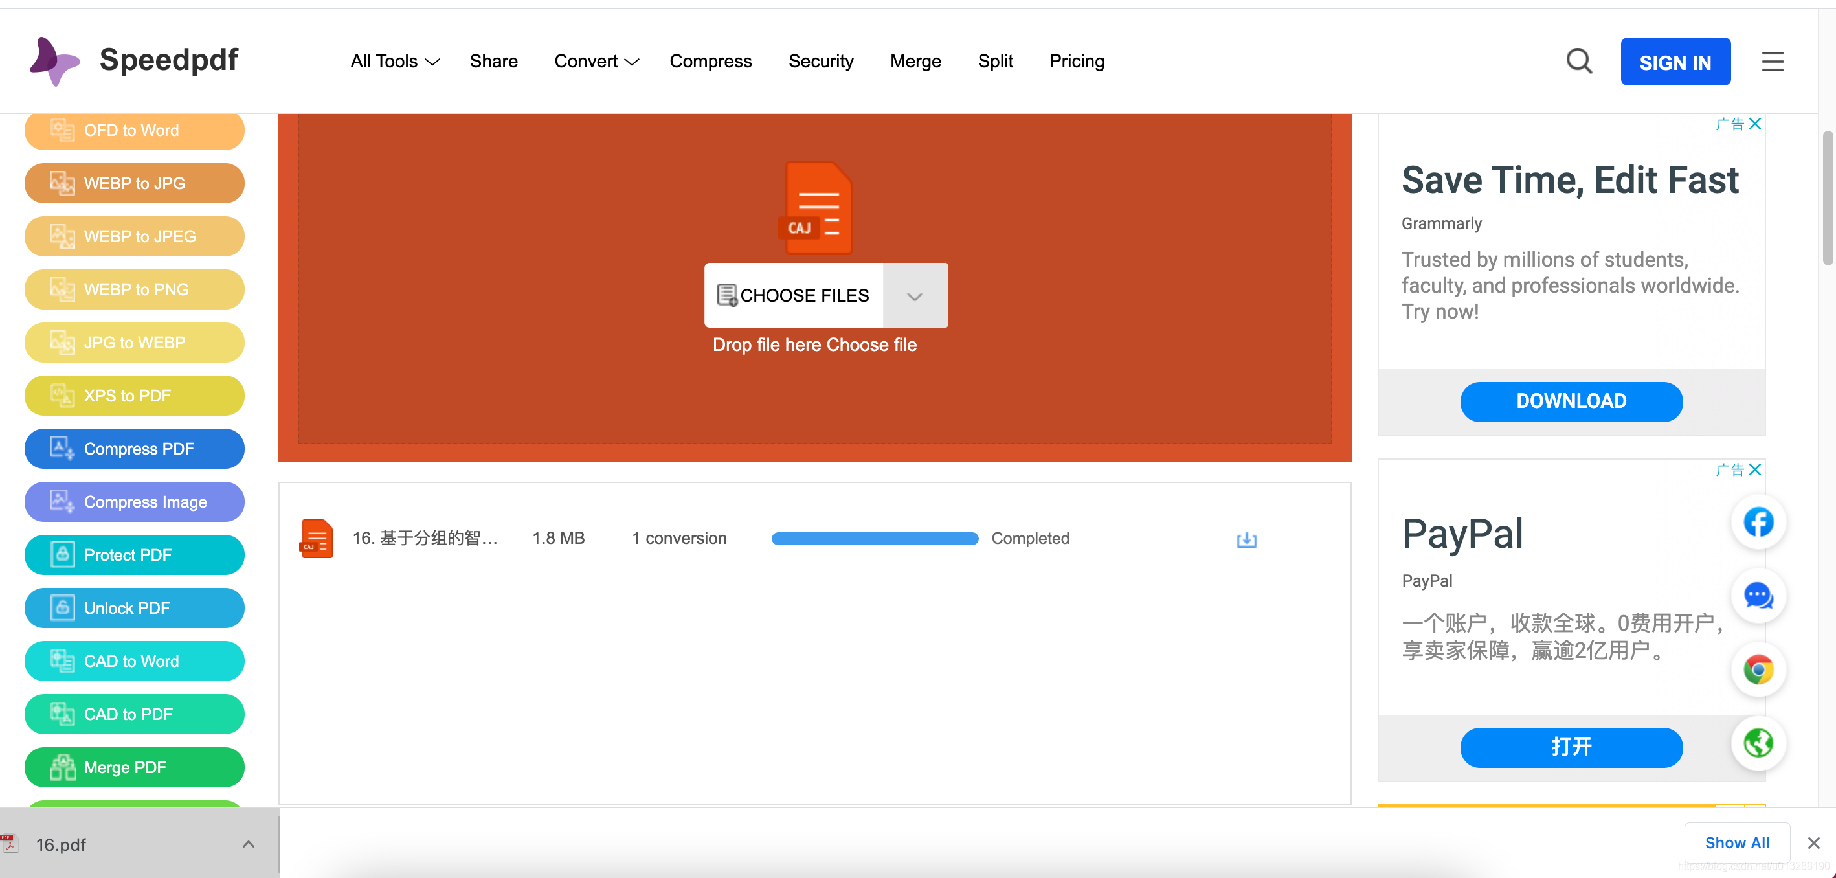1836x878 pixels.
Task: Click the green globe language icon
Action: coord(1758,743)
